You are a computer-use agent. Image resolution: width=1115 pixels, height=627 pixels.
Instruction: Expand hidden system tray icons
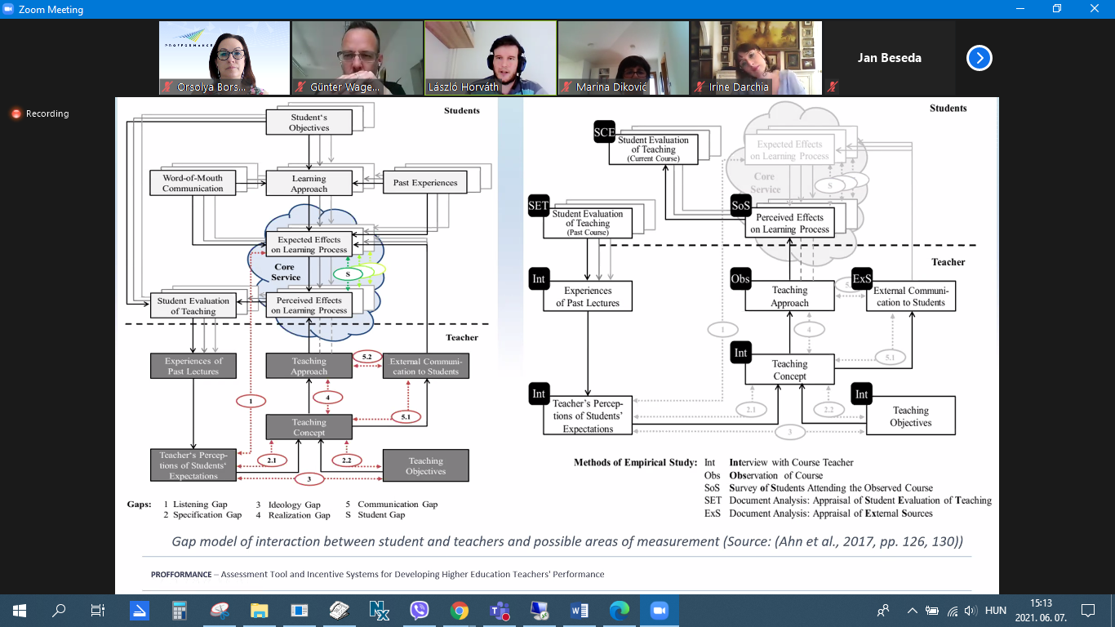911,611
